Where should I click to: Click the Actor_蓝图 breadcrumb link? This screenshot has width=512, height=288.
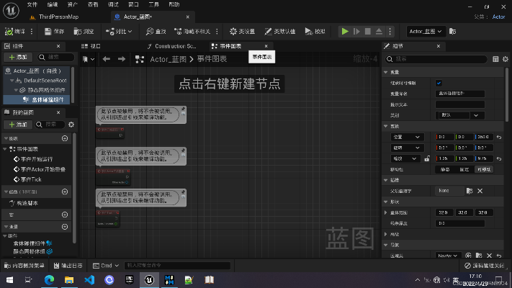click(168, 59)
